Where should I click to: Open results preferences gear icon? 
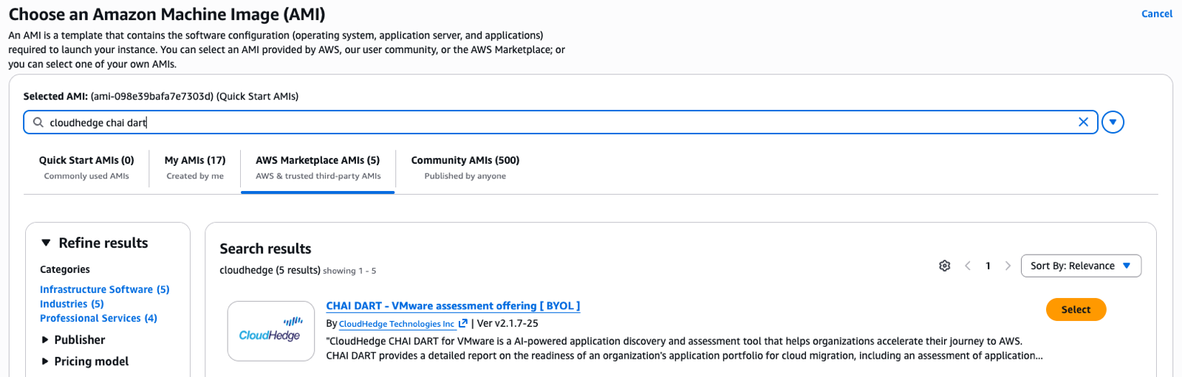coord(944,266)
